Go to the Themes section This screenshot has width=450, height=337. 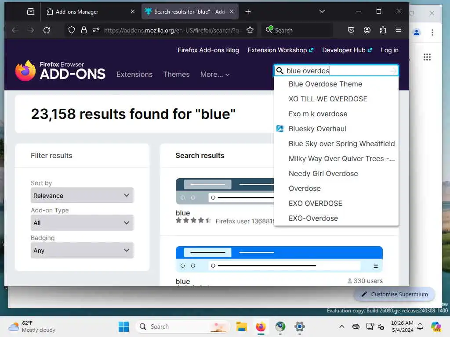[176, 75]
